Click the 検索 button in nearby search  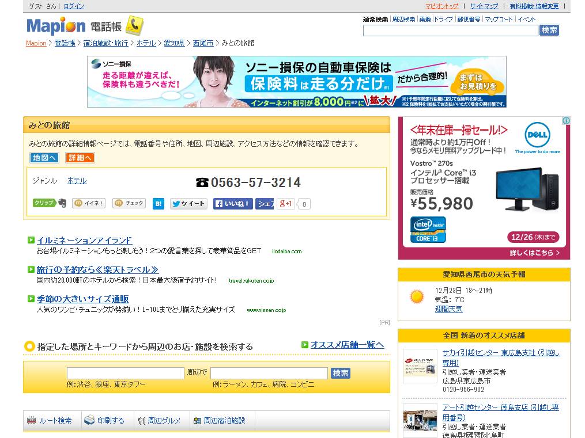pyautogui.click(x=341, y=373)
